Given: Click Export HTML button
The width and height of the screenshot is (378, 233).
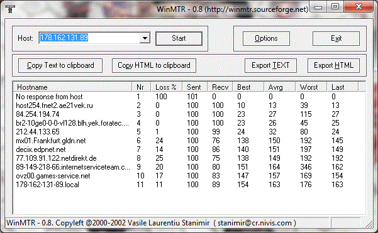Looking at the screenshot, I should (333, 65).
